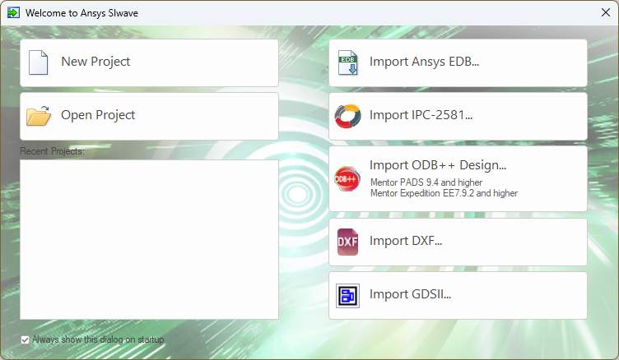The width and height of the screenshot is (619, 360).
Task: Click the SIwave app icon in the title bar
Action: pos(13,12)
